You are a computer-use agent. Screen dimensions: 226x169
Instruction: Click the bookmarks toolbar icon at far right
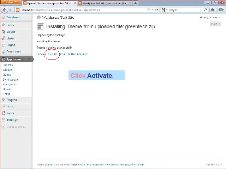221,10
